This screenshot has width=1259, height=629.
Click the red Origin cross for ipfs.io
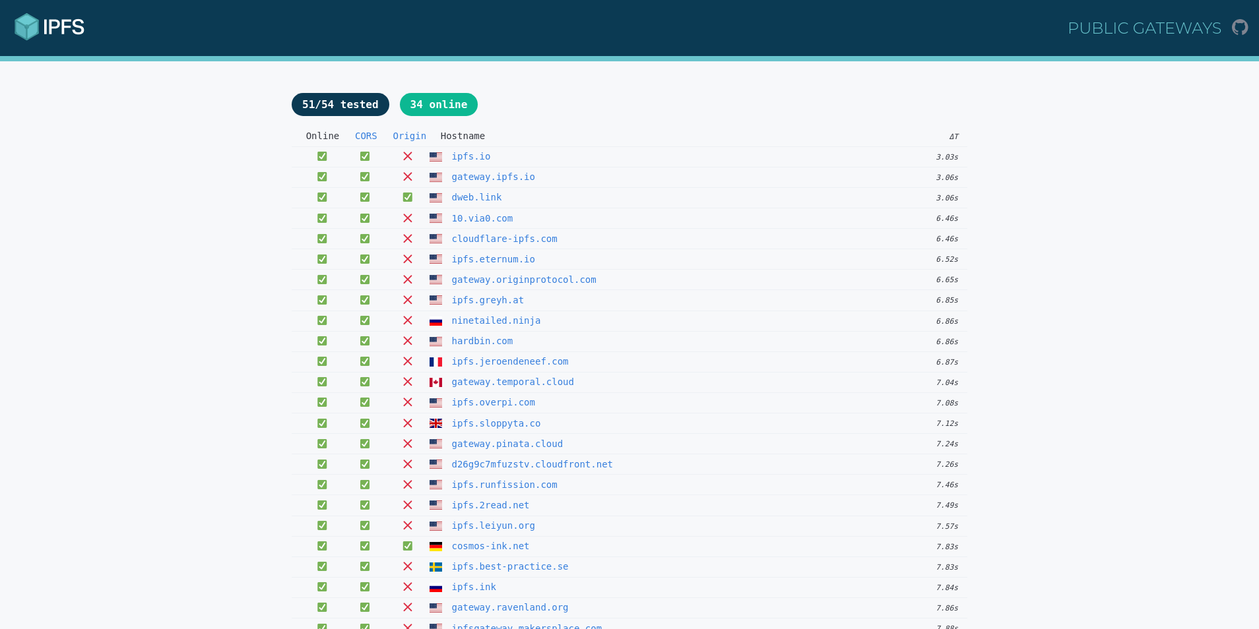[408, 156]
